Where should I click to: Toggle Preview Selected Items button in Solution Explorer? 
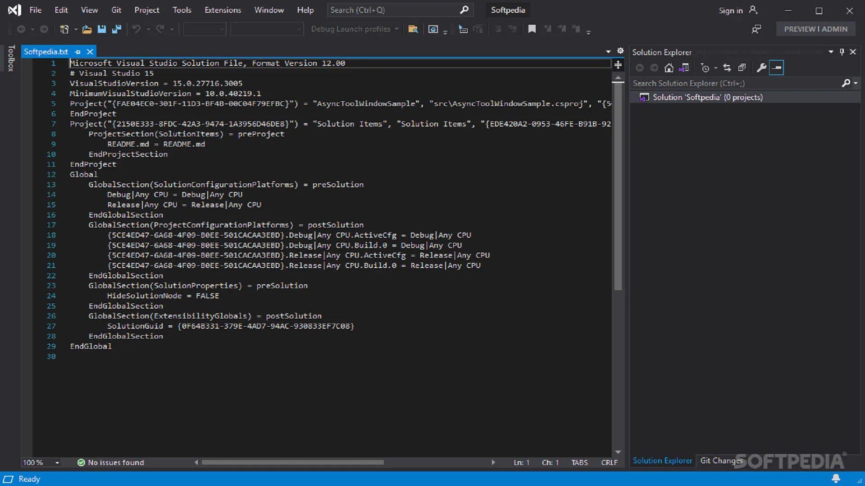click(x=776, y=68)
